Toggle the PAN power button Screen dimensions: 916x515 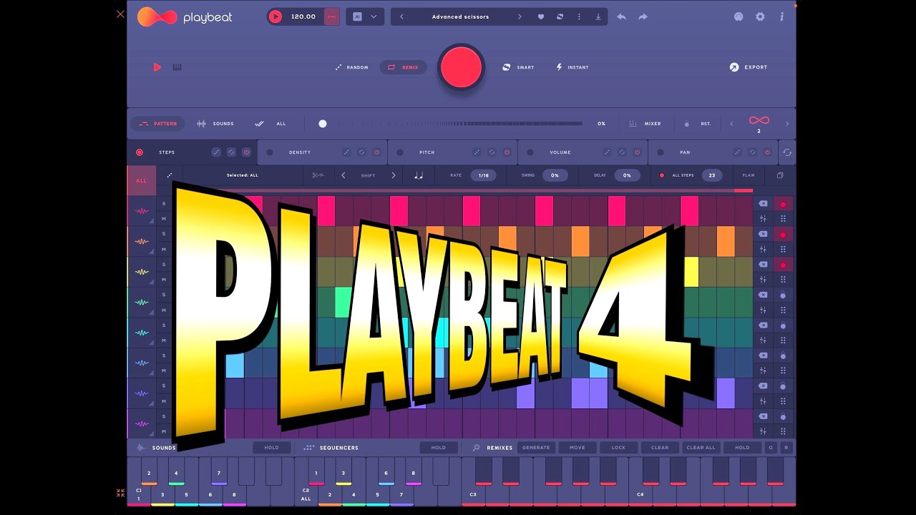pos(767,152)
